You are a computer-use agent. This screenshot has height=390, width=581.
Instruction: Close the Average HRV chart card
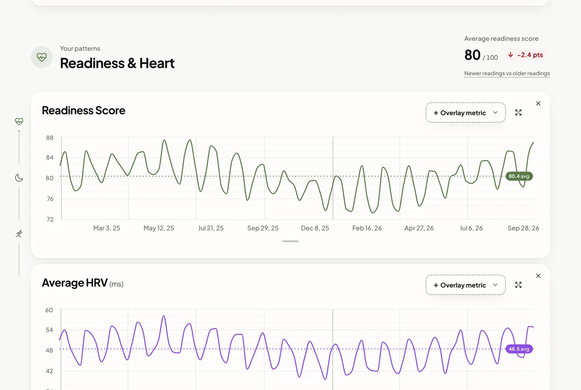[538, 276]
